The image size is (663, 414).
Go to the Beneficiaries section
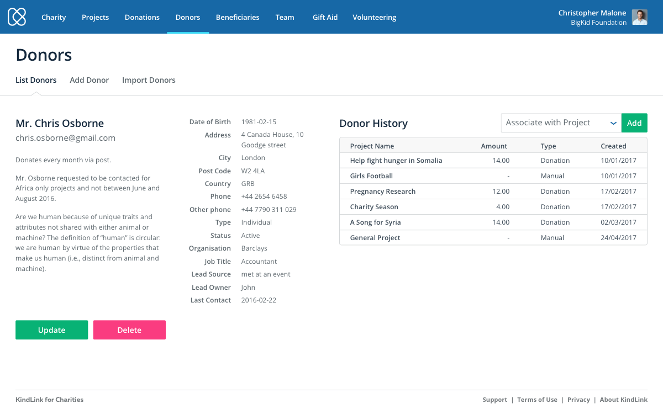238,17
